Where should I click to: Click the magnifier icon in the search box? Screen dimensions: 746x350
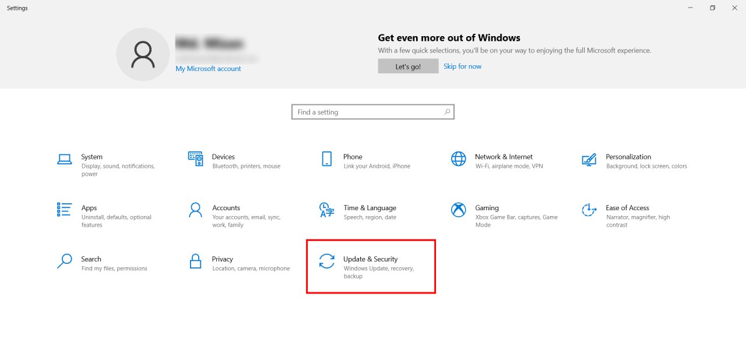tap(447, 112)
